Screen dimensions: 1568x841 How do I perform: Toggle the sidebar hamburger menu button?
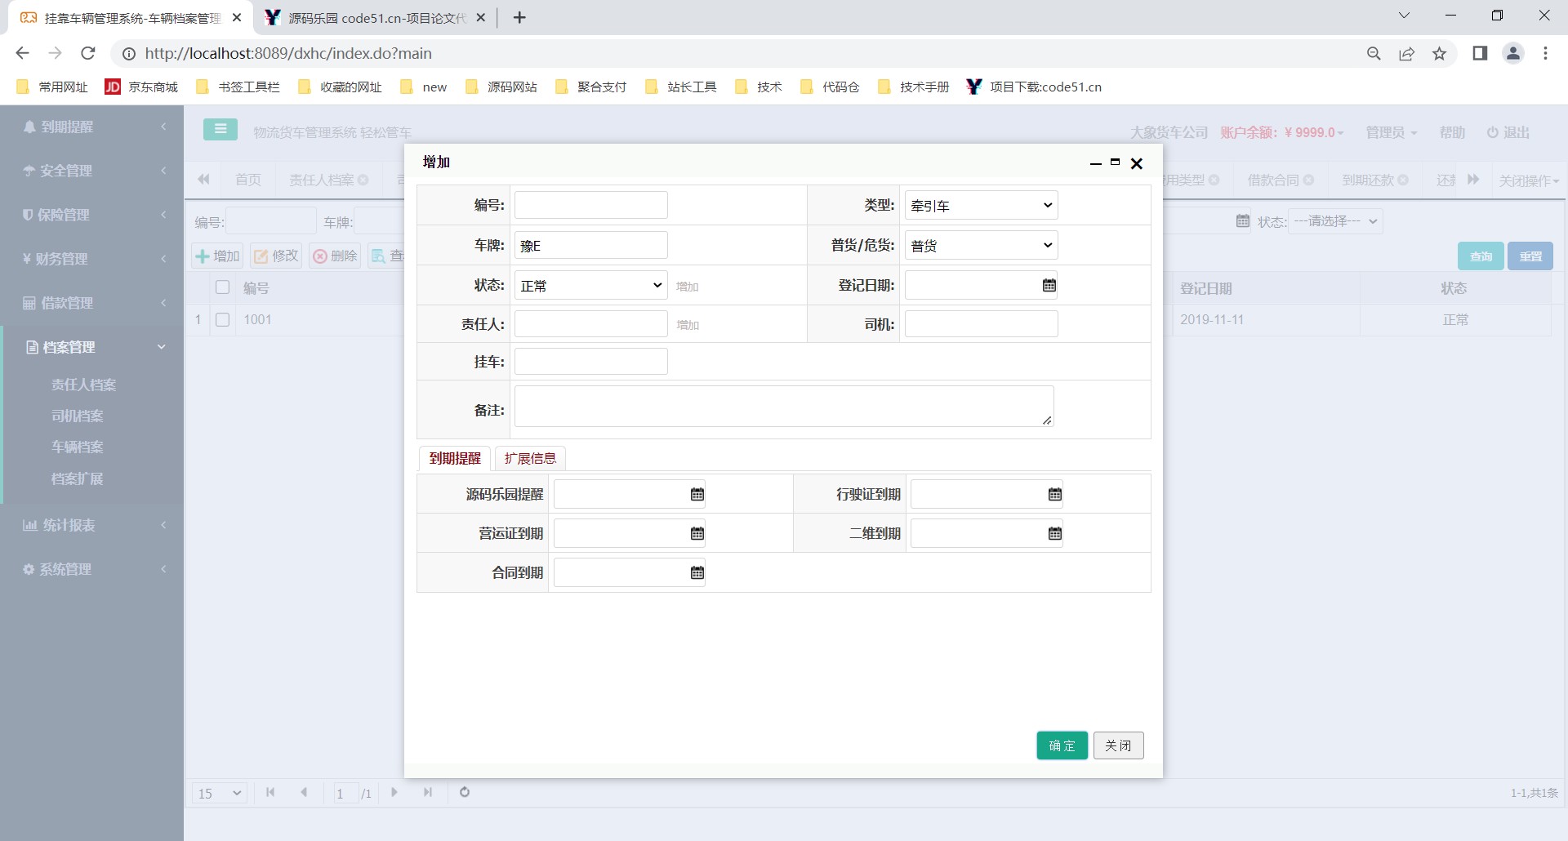pyautogui.click(x=220, y=129)
